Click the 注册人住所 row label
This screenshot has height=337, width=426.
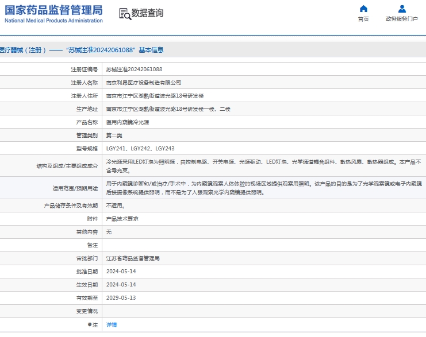click(85, 96)
